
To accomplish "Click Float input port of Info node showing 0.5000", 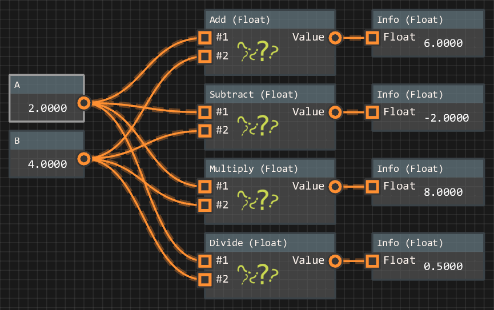I will 372,261.
